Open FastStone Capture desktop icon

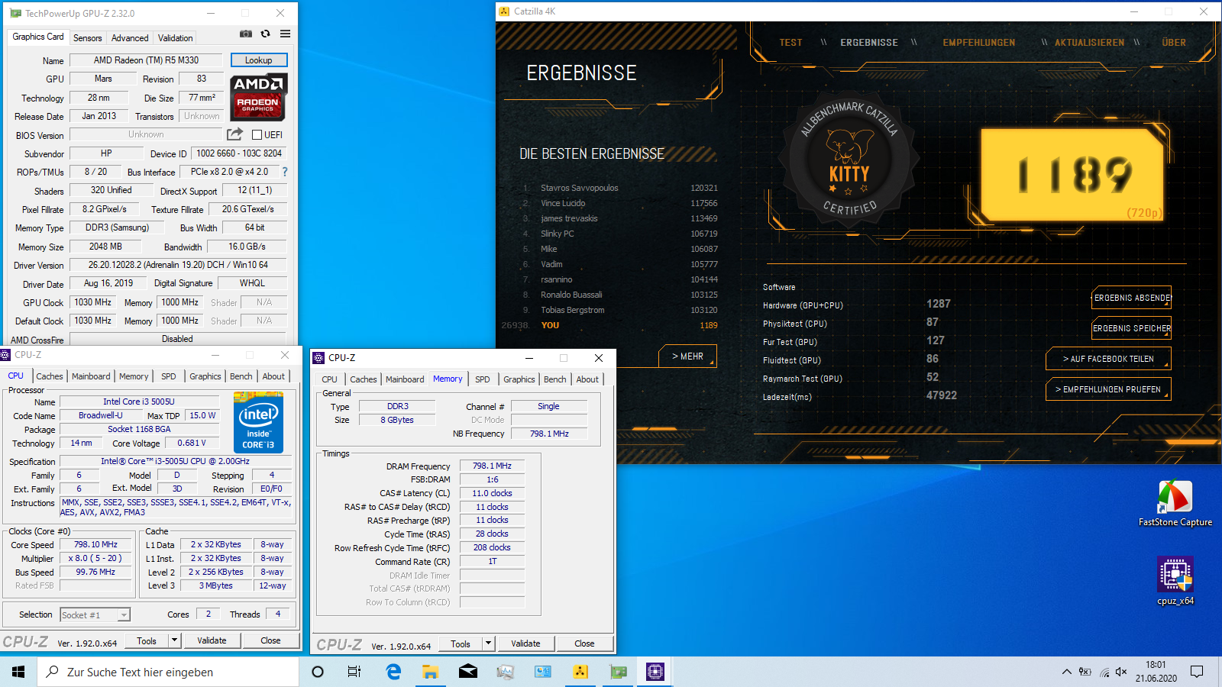[x=1175, y=504]
